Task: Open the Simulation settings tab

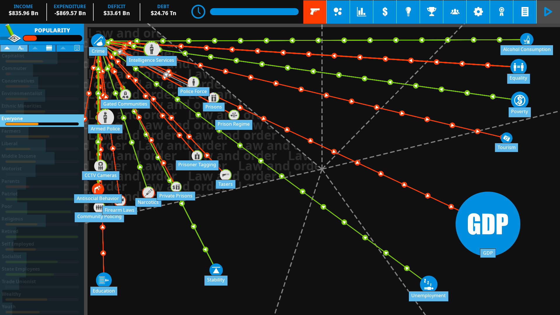Action: point(478,12)
